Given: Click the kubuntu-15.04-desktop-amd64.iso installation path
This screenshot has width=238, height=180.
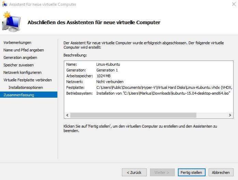Looking at the screenshot, I should pos(163,93).
